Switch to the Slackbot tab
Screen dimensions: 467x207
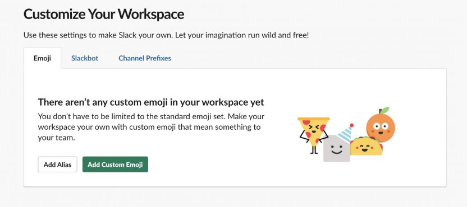[x=85, y=58]
